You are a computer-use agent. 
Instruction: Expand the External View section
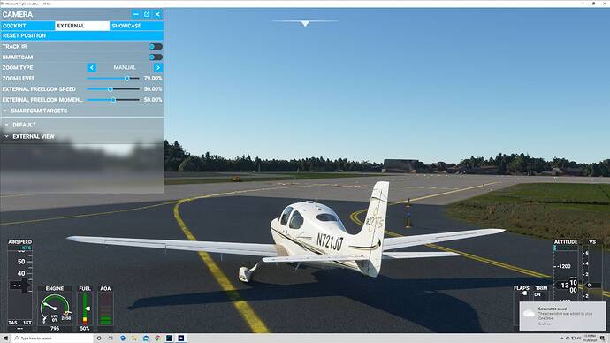[x=82, y=136]
